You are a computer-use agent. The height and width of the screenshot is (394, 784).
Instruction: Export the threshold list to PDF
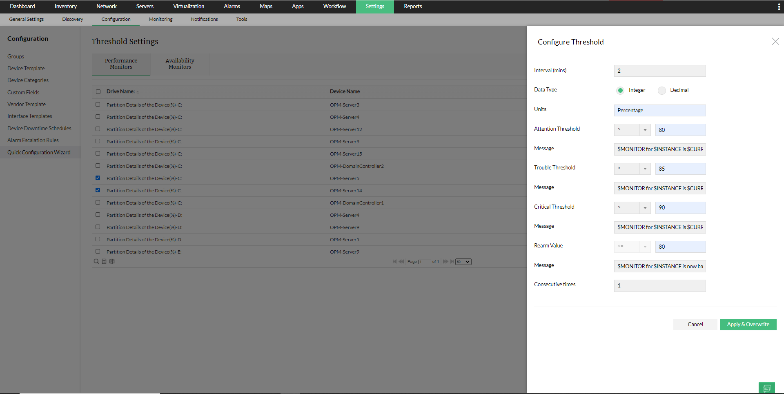tap(104, 261)
